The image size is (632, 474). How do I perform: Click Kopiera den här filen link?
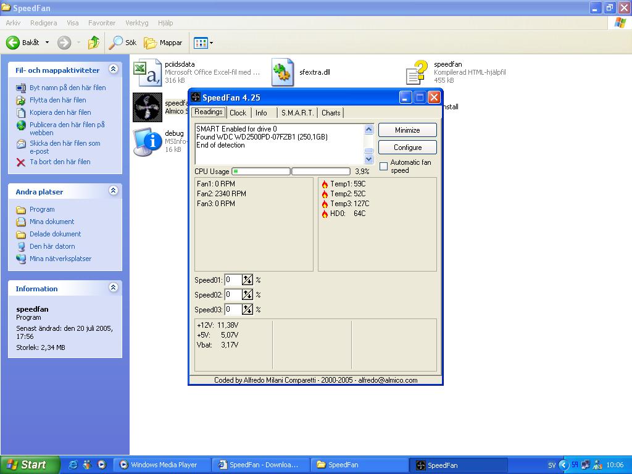pyautogui.click(x=60, y=112)
